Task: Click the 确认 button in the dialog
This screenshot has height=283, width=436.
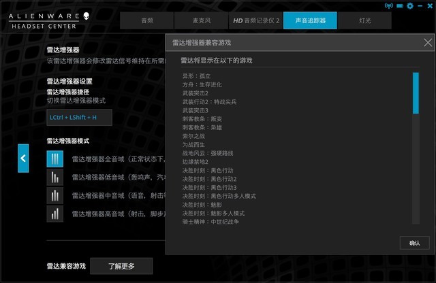Action: point(414,243)
